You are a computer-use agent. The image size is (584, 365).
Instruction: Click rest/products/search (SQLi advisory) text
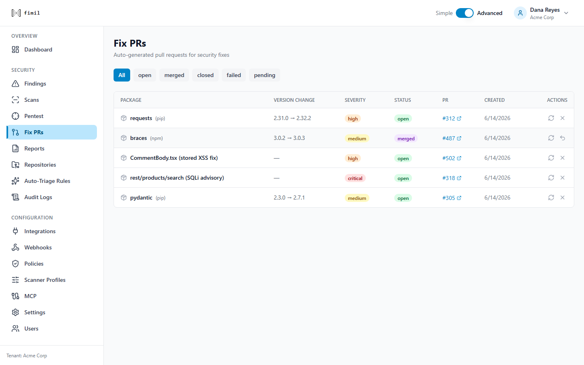tap(177, 178)
